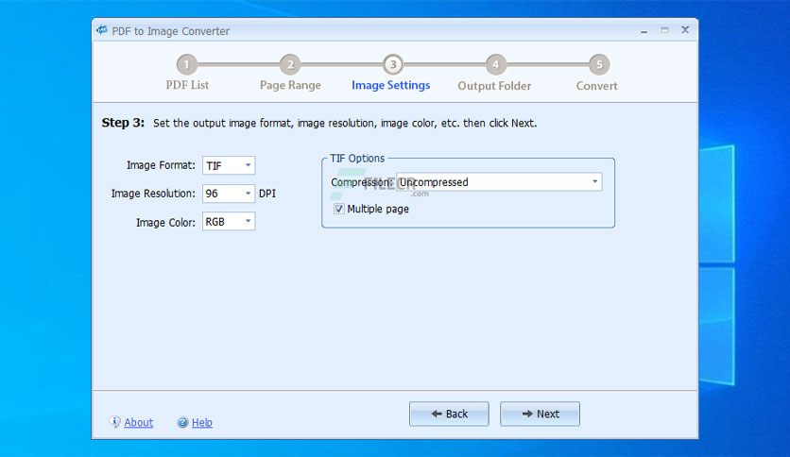The image size is (790, 457).
Task: Click the step 3 circle icon
Action: coord(393,64)
